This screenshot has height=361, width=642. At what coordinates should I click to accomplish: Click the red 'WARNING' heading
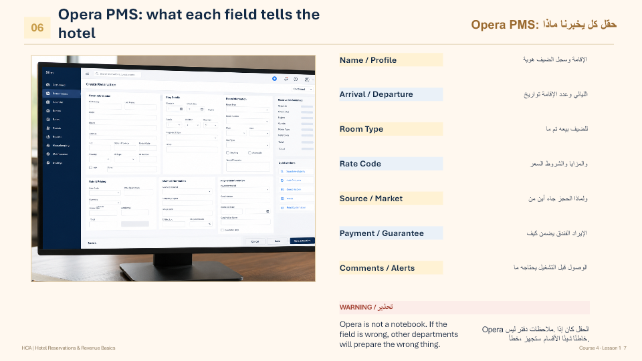click(356, 307)
